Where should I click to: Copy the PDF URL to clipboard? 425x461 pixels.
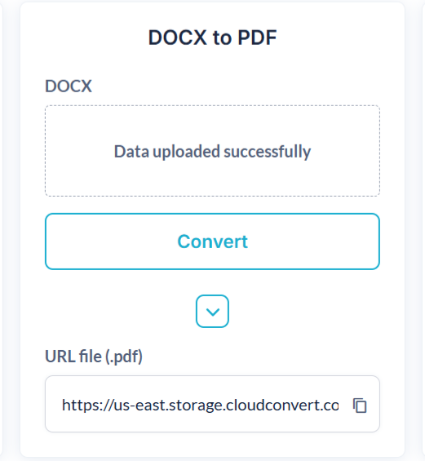(x=360, y=406)
